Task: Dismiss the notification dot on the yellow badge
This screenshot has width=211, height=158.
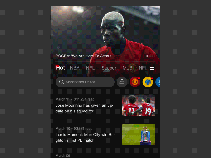Action: click(152, 78)
